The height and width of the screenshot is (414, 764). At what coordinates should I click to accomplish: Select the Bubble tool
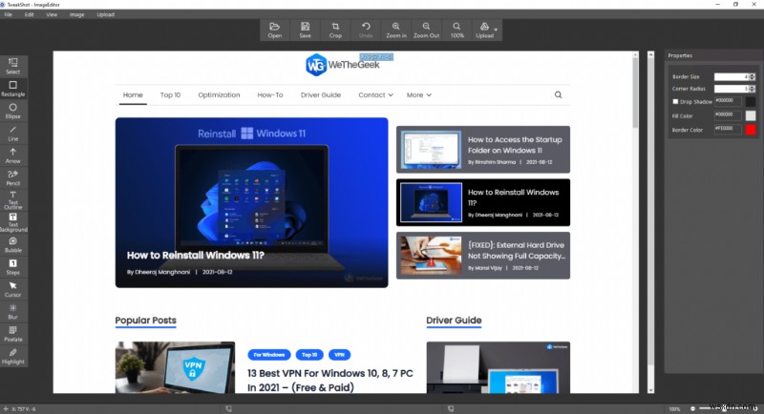coord(13,245)
